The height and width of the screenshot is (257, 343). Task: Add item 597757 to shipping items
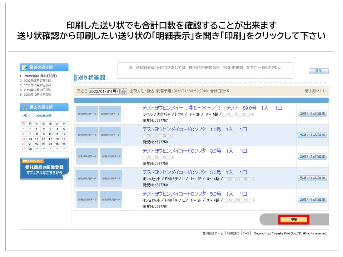(312, 114)
